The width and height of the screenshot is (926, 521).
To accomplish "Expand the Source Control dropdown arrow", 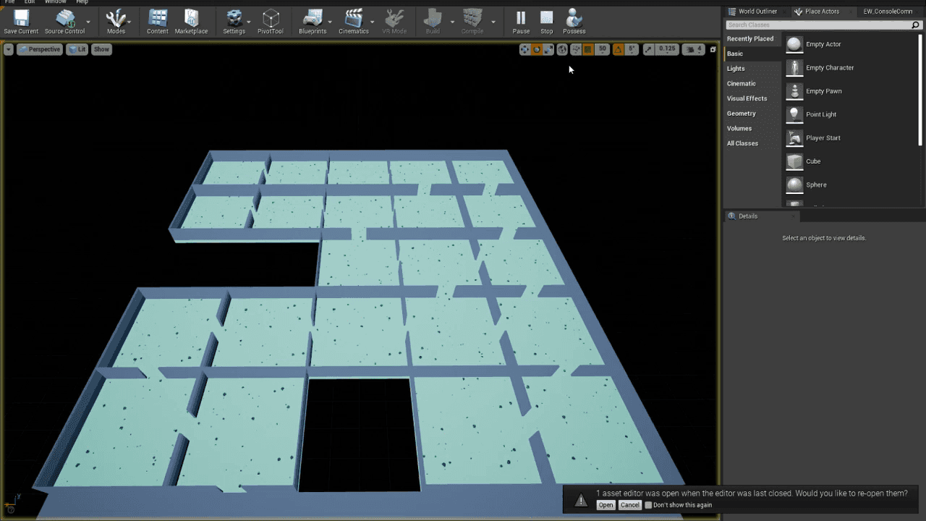I will coord(88,22).
